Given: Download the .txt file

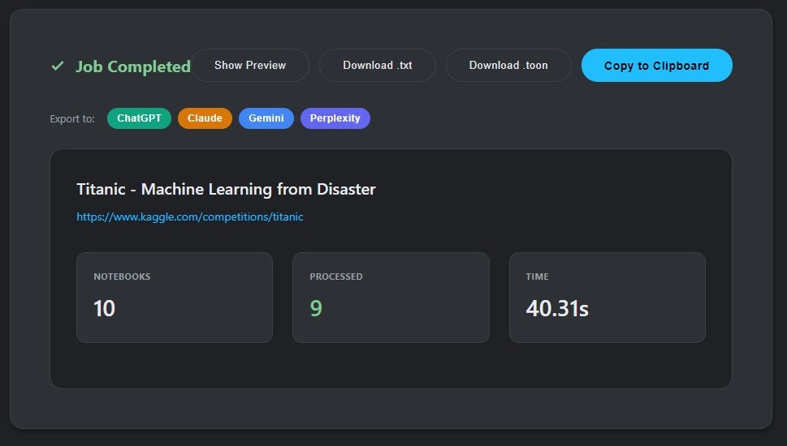Looking at the screenshot, I should point(378,65).
